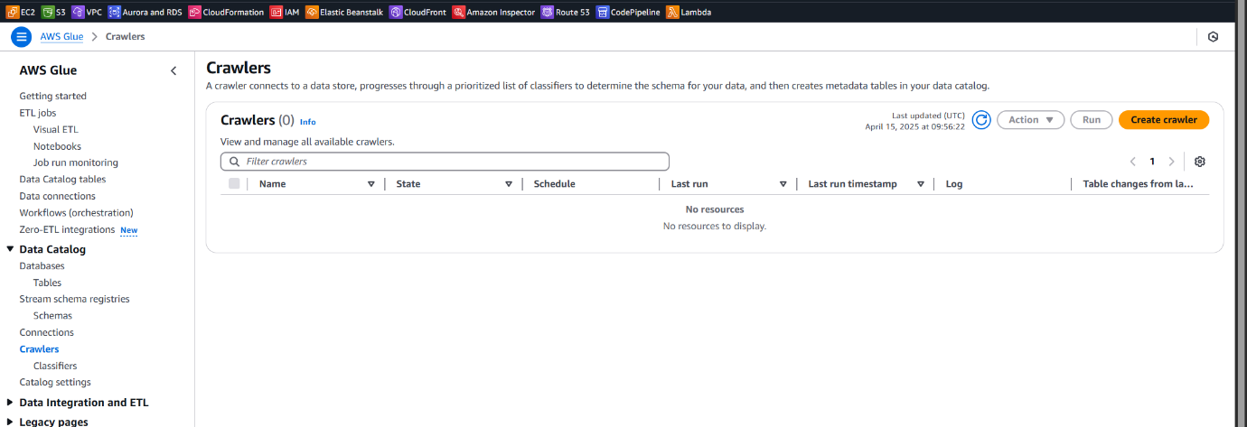Screen dimensions: 1247x427
Task: Open the hexagon settings icon at top right
Action: click(x=1213, y=37)
